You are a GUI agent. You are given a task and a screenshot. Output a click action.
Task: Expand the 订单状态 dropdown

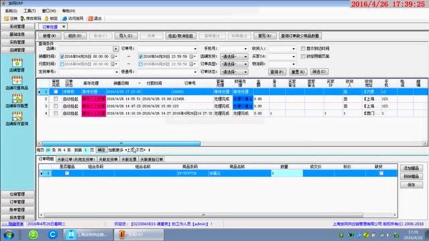click(234, 72)
